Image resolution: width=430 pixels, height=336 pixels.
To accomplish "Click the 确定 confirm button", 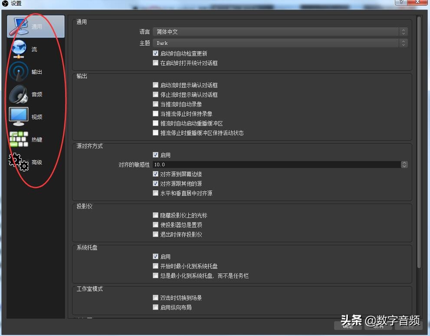I will coord(347,326).
